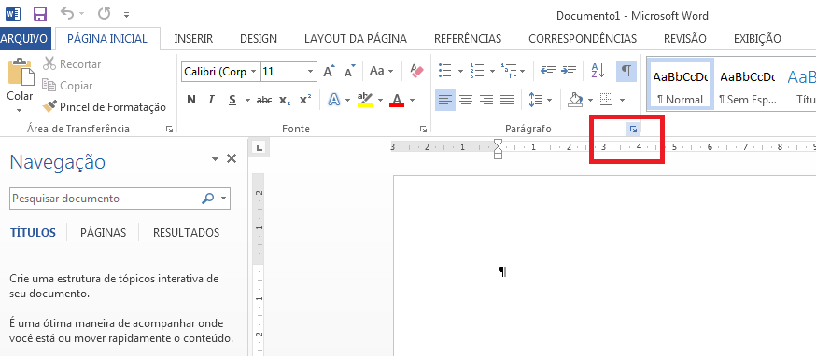Open the ARQUIVO tab

pyautogui.click(x=25, y=39)
